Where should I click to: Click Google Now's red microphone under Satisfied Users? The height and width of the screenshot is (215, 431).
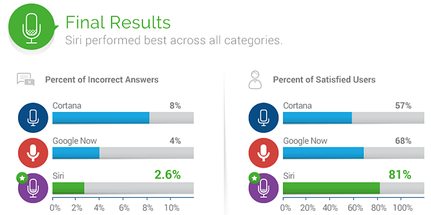click(263, 152)
